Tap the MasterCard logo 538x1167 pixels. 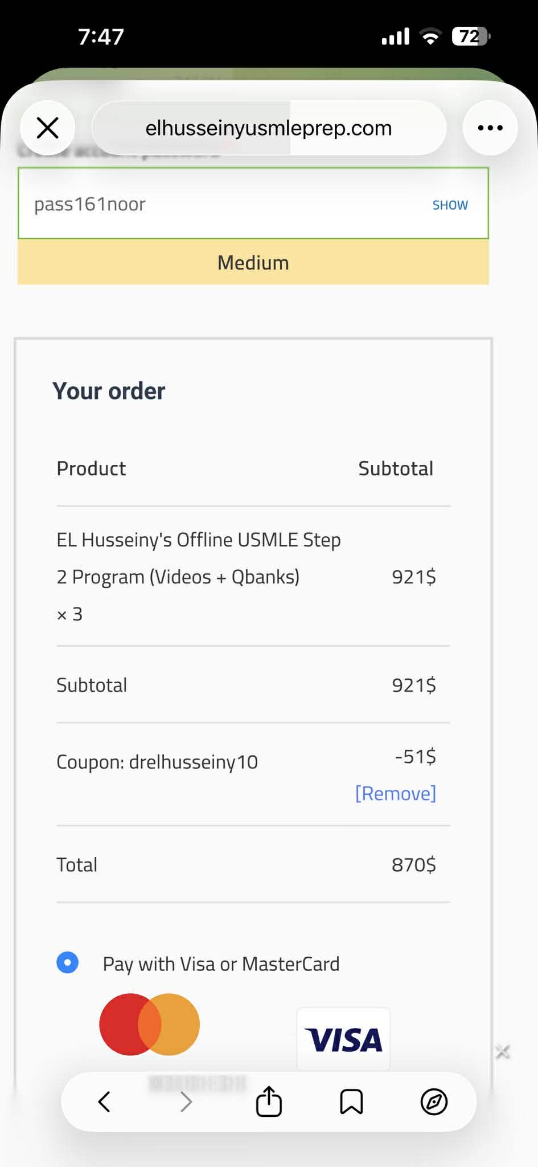click(149, 1024)
